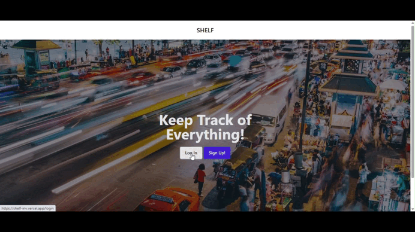Screen dimensions: 415x232
Task: Click the page scrollbar up arrow
Action: click(413, 23)
